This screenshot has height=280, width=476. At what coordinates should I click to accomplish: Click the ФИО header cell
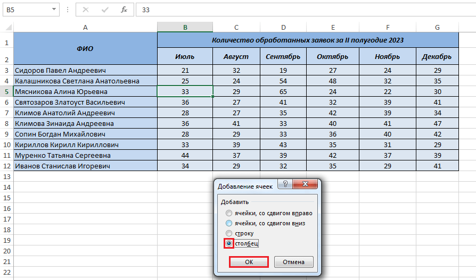click(85, 48)
